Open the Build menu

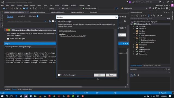click(26, 5)
